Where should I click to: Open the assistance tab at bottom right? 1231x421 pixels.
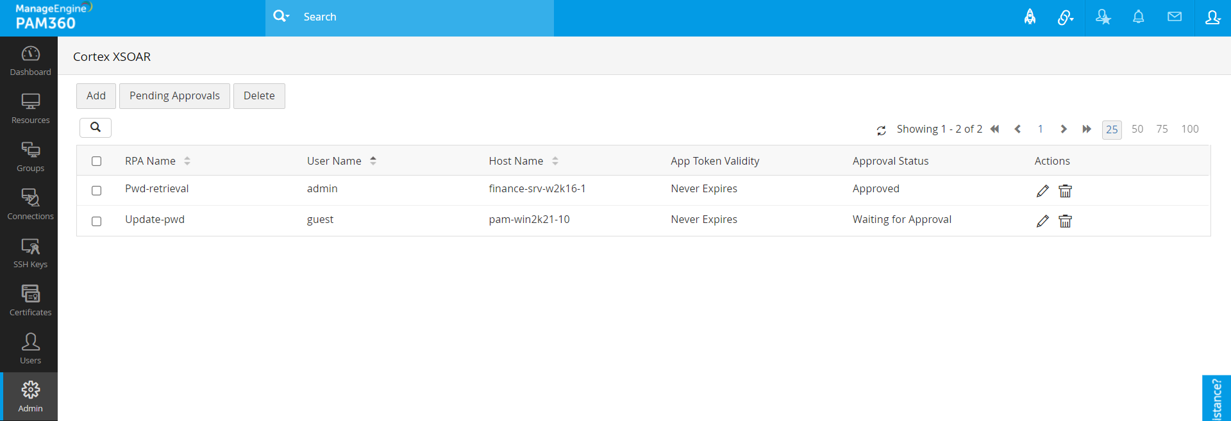coord(1216,399)
